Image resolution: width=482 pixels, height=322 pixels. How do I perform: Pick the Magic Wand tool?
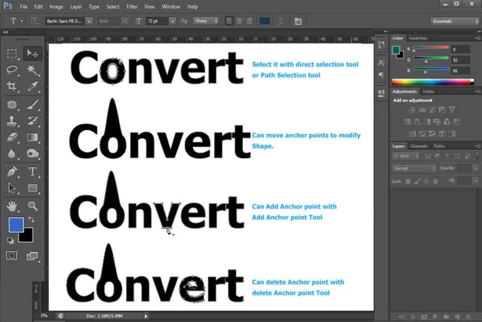point(31,70)
